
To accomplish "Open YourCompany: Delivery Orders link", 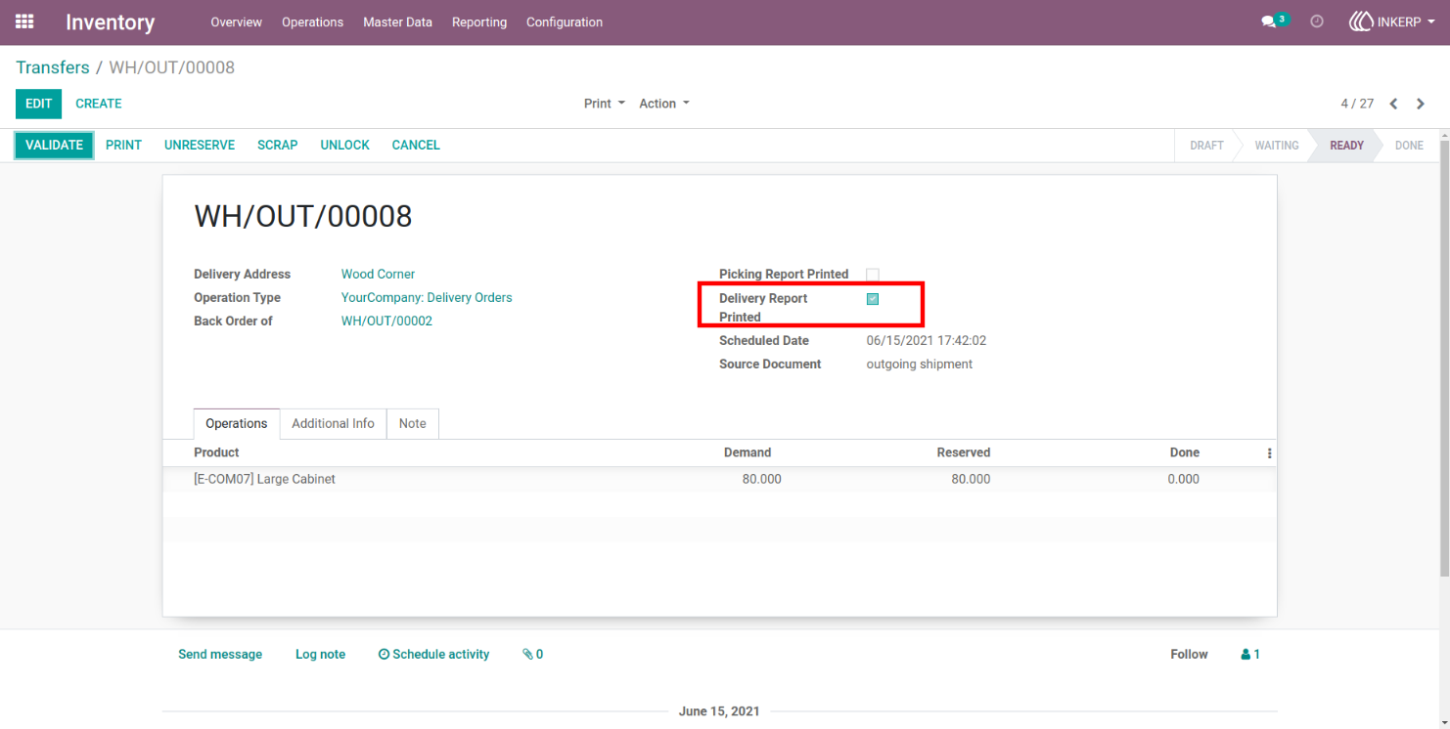I will click(x=427, y=298).
